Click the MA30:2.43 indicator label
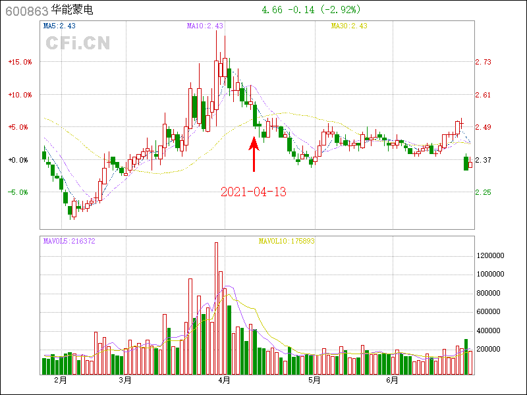527x395 pixels. [x=348, y=26]
